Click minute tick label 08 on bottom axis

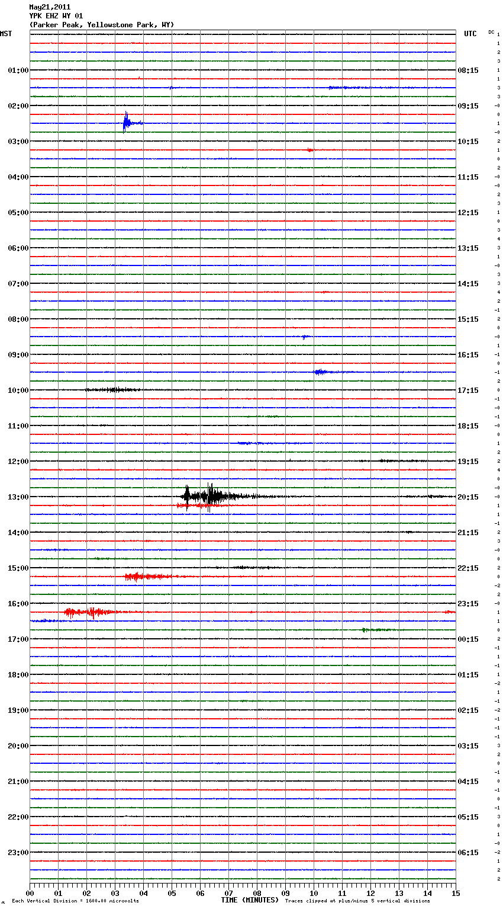click(x=257, y=893)
